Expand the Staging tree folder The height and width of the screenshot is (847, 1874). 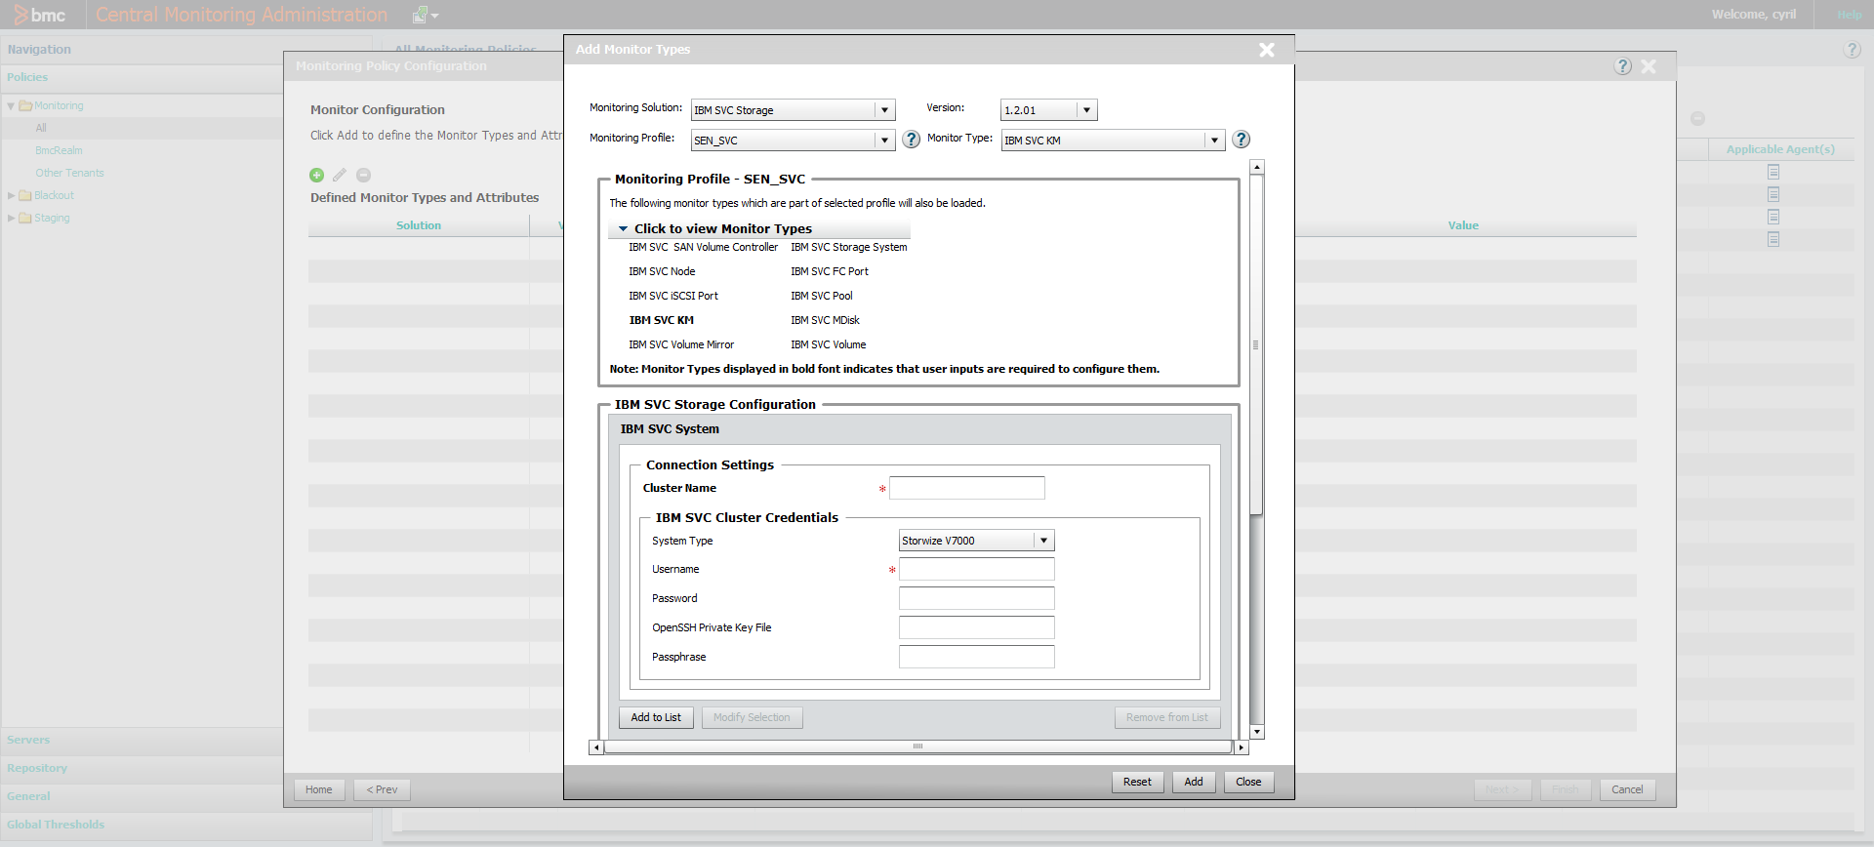click(11, 219)
